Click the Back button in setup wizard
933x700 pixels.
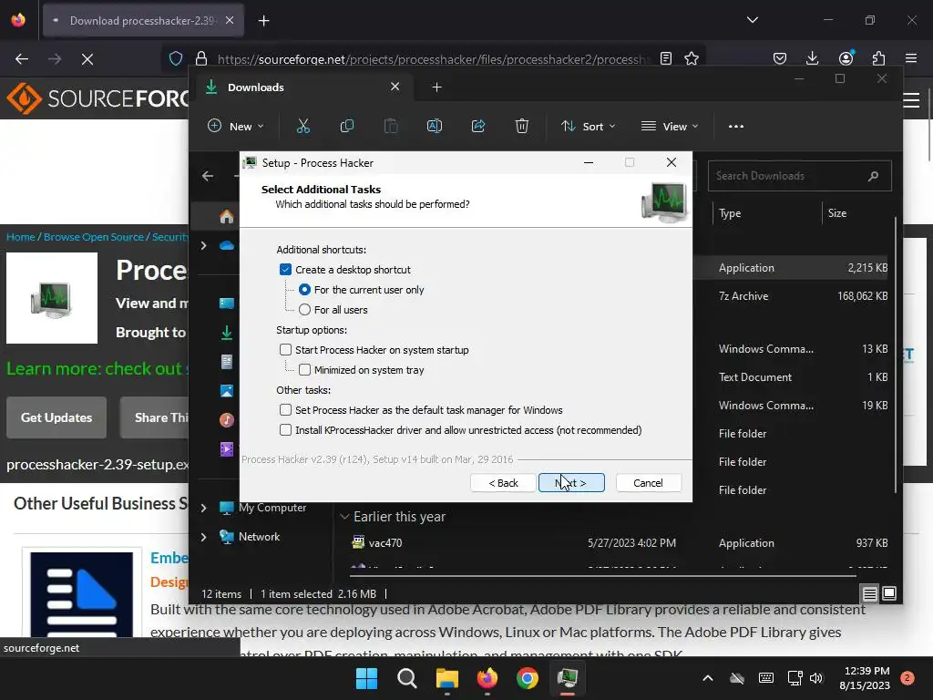[x=503, y=483]
